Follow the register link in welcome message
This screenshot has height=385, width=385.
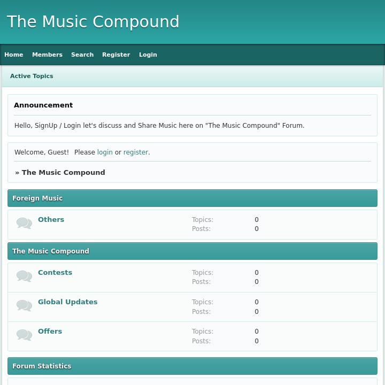point(135,152)
